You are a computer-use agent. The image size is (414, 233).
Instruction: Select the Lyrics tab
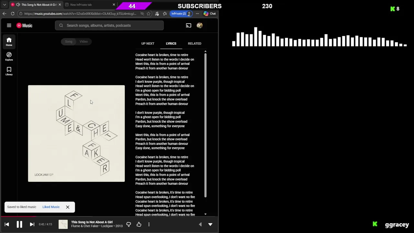[171, 43]
